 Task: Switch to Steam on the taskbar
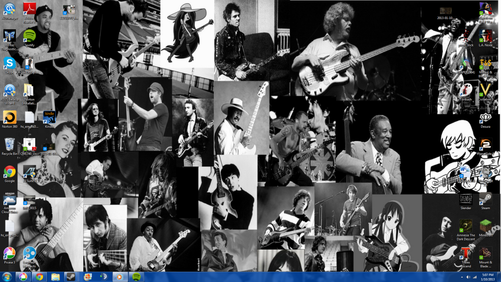[x=71, y=277]
